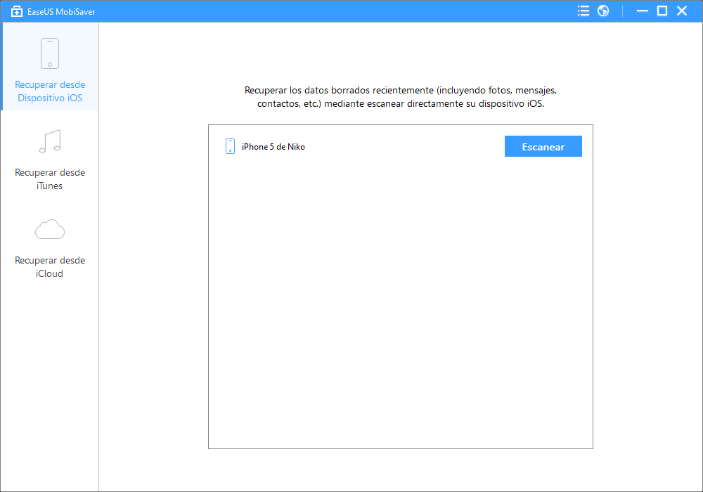Click the recovery description text above device list
This screenshot has height=492, width=703.
point(401,97)
